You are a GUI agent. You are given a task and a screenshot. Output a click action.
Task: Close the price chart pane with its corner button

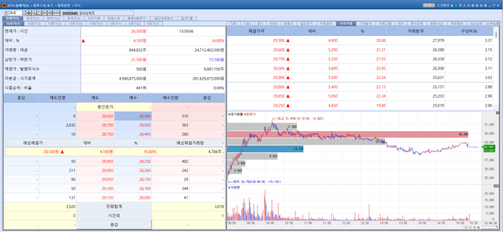pos(497,113)
